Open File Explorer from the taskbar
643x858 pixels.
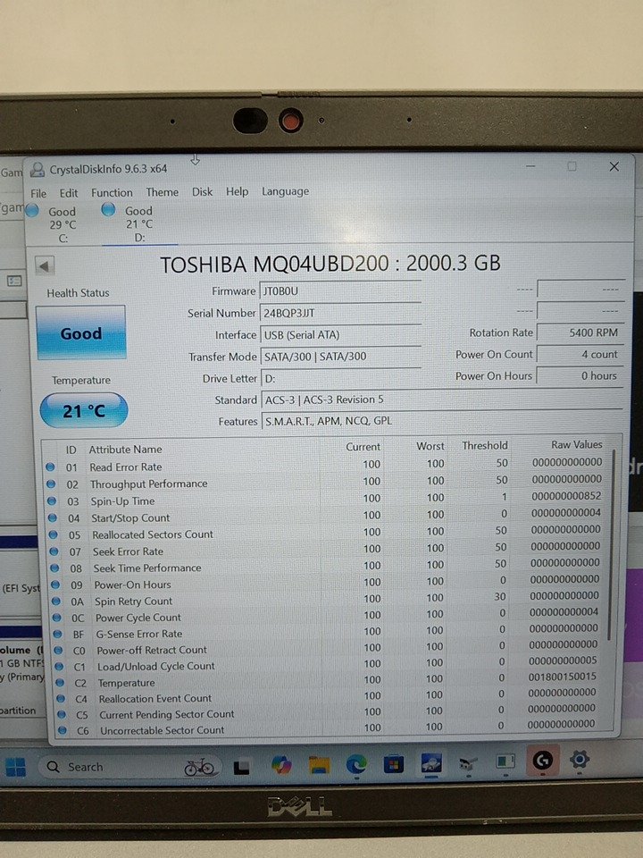[x=320, y=764]
